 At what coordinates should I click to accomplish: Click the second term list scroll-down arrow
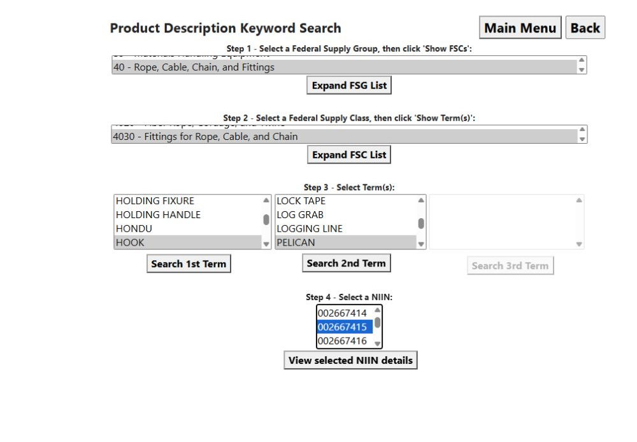coord(421,244)
